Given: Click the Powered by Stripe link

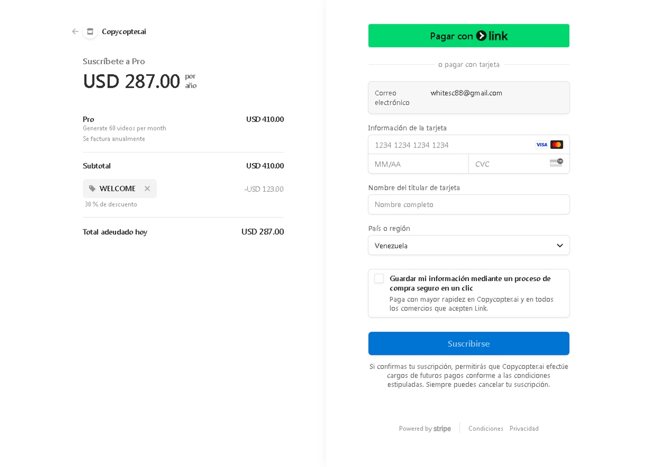Looking at the screenshot, I should click(x=425, y=429).
